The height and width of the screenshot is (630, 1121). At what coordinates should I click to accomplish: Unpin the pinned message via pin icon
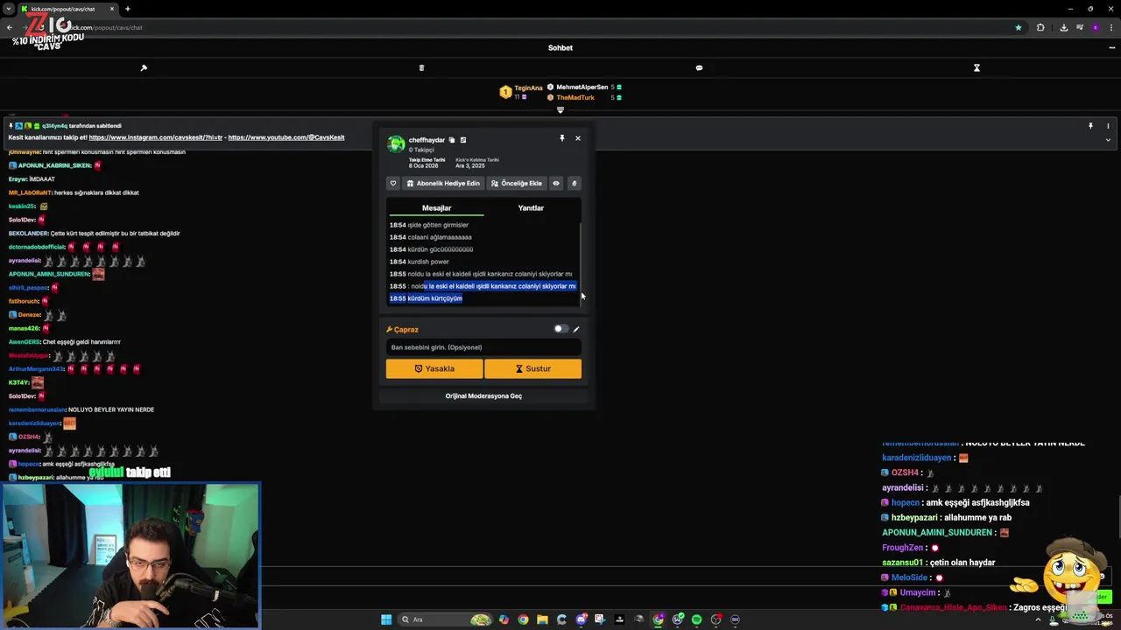[1090, 126]
